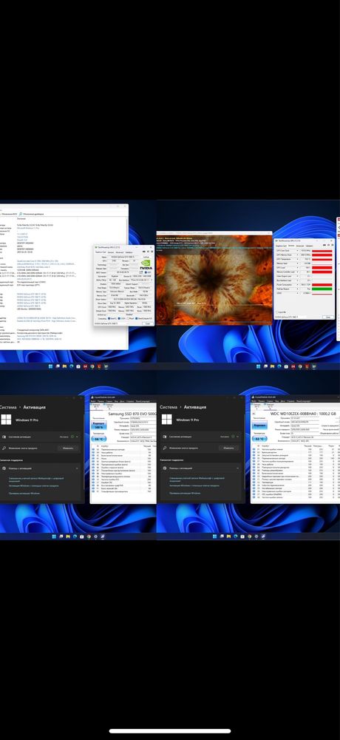Click the Изменить button beside the Samsung SSD window
Screen dimensions: 340x740
68,448
